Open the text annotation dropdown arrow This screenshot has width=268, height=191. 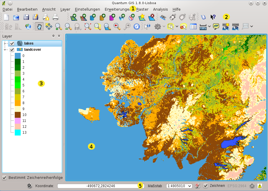[x=251, y=27]
